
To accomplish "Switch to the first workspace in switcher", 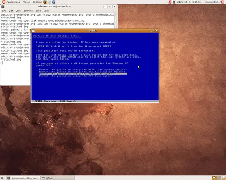I will pyautogui.click(x=214, y=178).
